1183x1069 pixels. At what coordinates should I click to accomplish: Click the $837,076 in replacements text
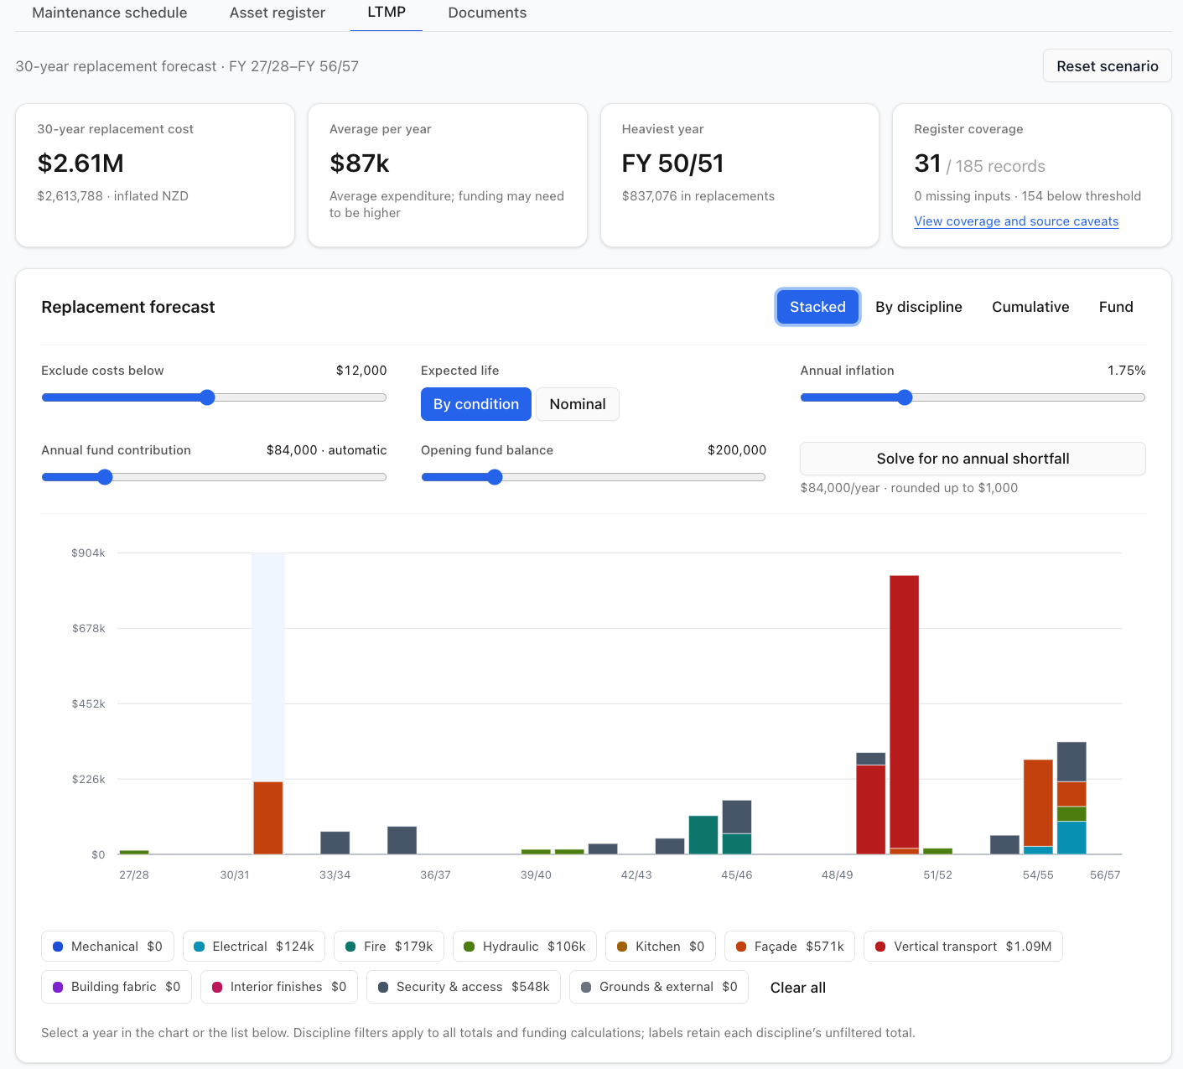[698, 196]
